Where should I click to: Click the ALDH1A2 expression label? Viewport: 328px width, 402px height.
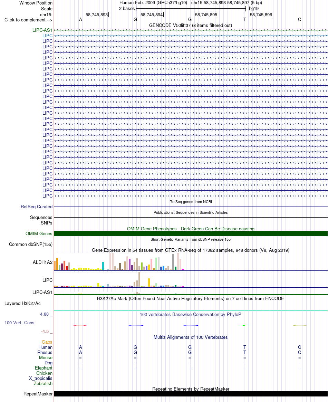tap(42, 262)
